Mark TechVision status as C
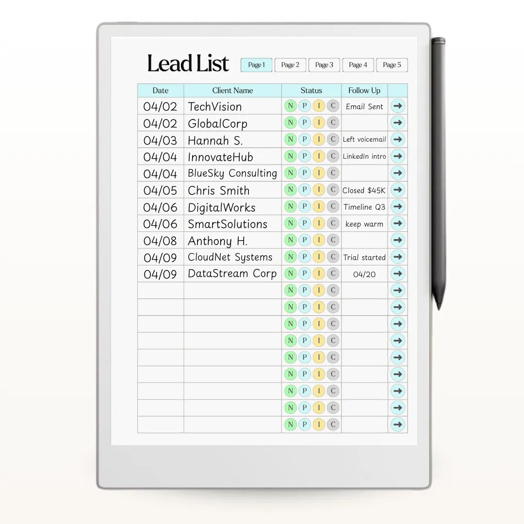The image size is (524, 524). point(333,106)
